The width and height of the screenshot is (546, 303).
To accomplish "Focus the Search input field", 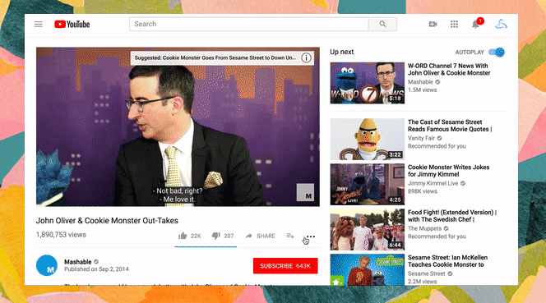I will point(248,24).
